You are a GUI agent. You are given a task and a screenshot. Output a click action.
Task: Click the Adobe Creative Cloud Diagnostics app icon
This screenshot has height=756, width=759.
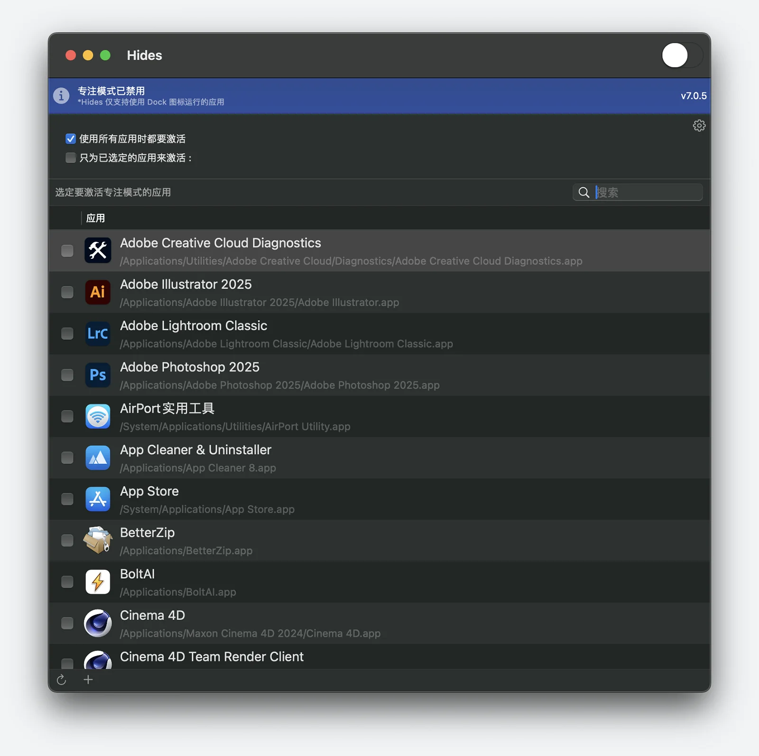[98, 250]
